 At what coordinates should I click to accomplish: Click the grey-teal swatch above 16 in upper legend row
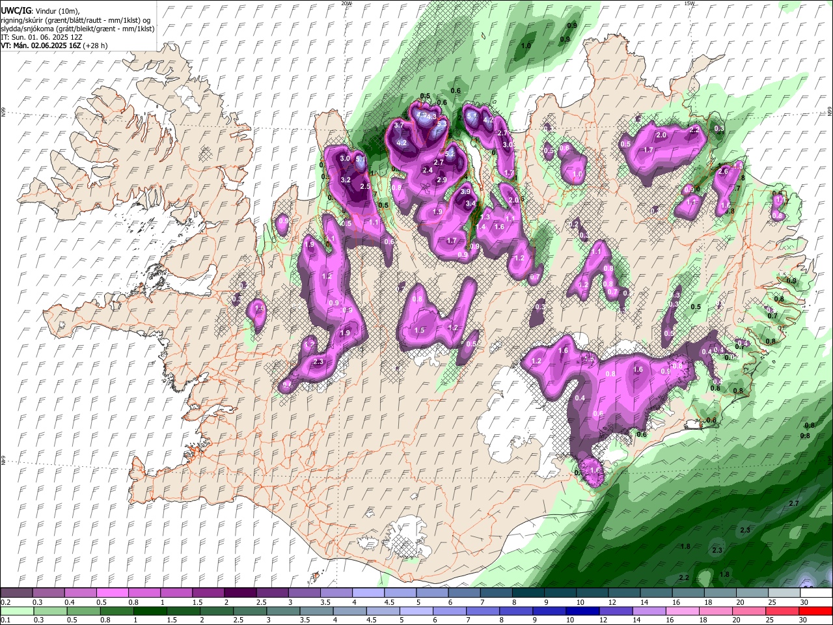[688, 593]
